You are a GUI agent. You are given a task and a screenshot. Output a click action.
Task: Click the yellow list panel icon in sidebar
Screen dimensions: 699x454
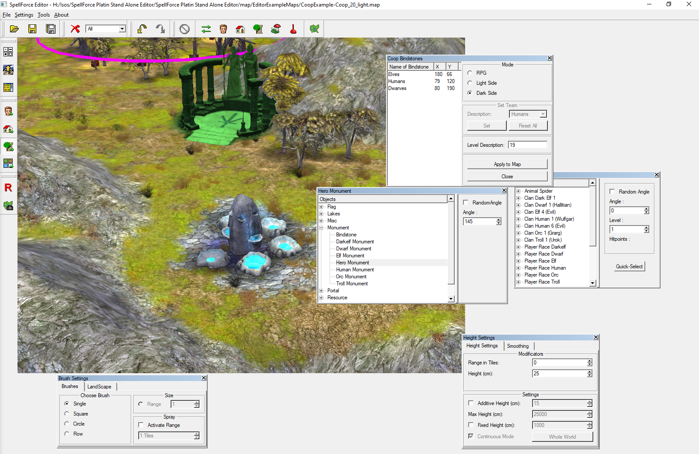[x=8, y=87]
